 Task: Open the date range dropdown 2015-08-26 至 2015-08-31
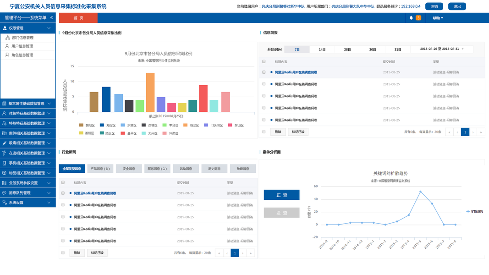pyautogui.click(x=442, y=49)
